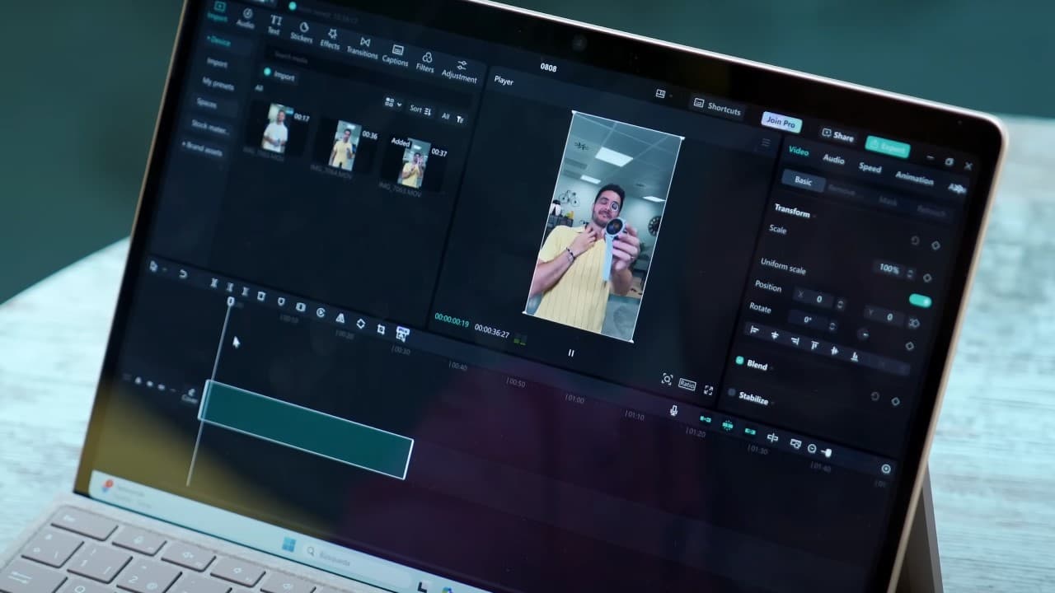Align clip to left edge
This screenshot has height=593, width=1055.
pyautogui.click(x=754, y=329)
